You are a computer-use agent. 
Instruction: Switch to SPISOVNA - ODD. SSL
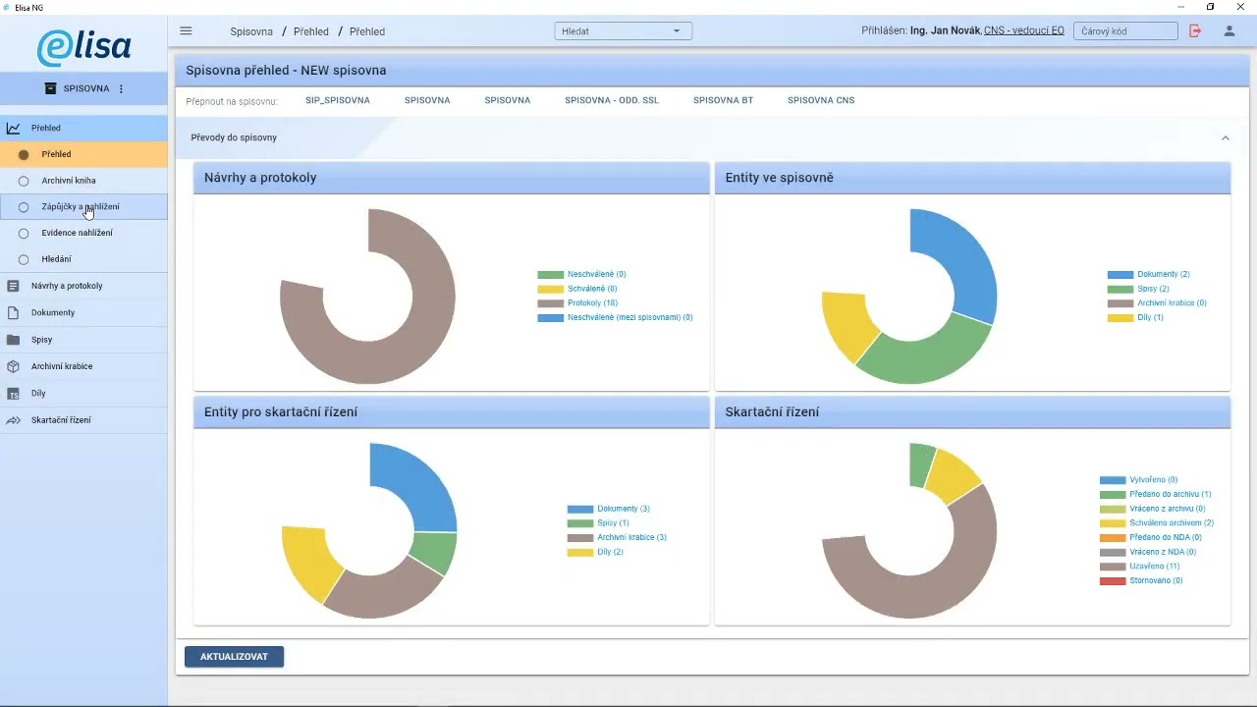[x=612, y=100]
